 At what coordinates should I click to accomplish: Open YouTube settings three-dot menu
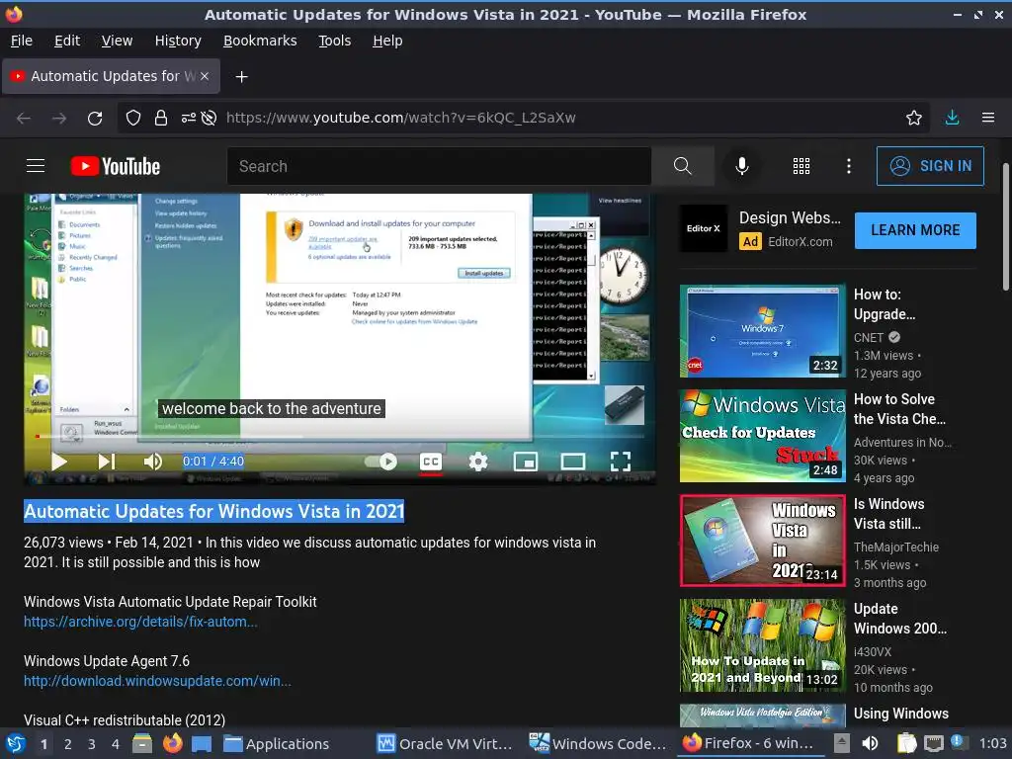tap(849, 166)
